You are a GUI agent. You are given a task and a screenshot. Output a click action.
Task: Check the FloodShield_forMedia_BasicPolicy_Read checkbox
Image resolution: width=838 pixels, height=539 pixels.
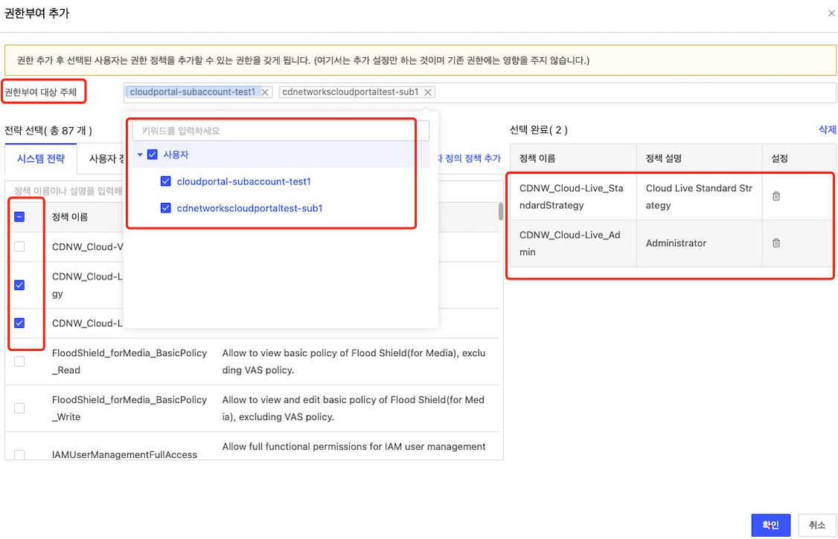tap(19, 361)
